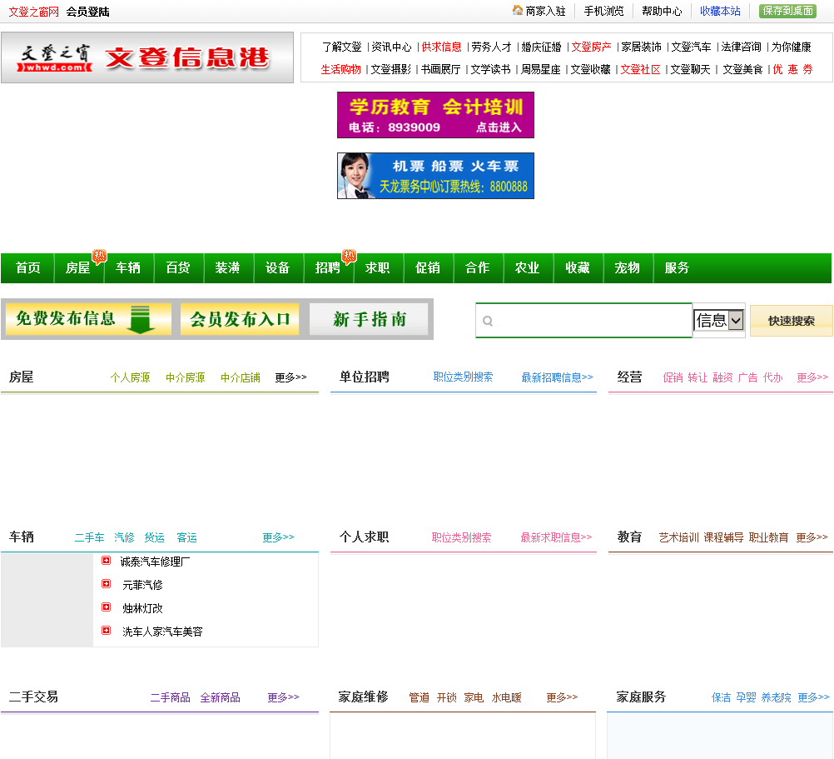Screen dimensions: 834x759
Task: Open the 文登房产 header link
Action: tap(592, 47)
